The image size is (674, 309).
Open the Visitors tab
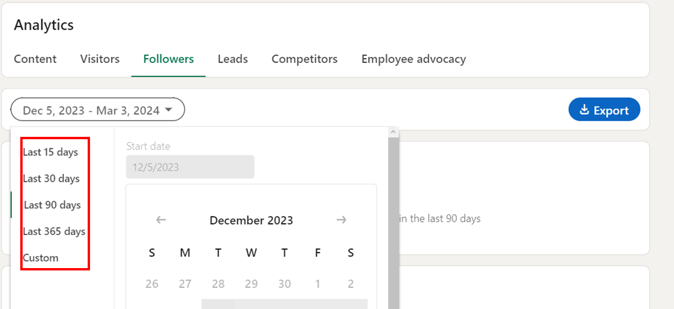[x=99, y=59]
